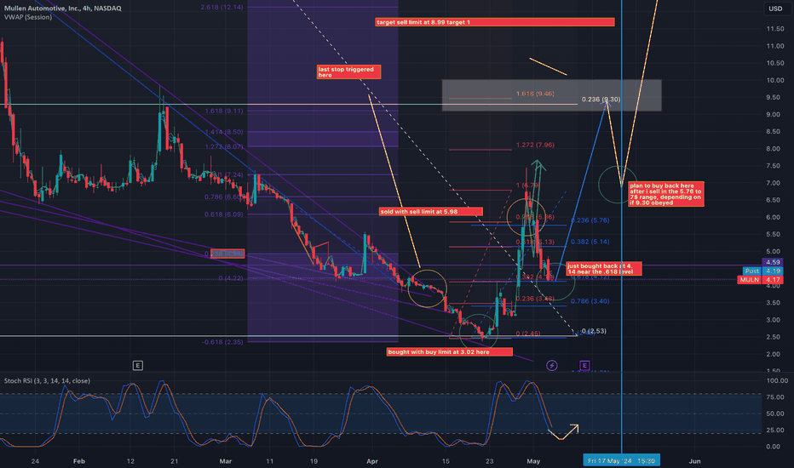The height and width of the screenshot is (468, 794).
Task: Click 100.00 on the Stoch RSI scale
Action: 777,380
